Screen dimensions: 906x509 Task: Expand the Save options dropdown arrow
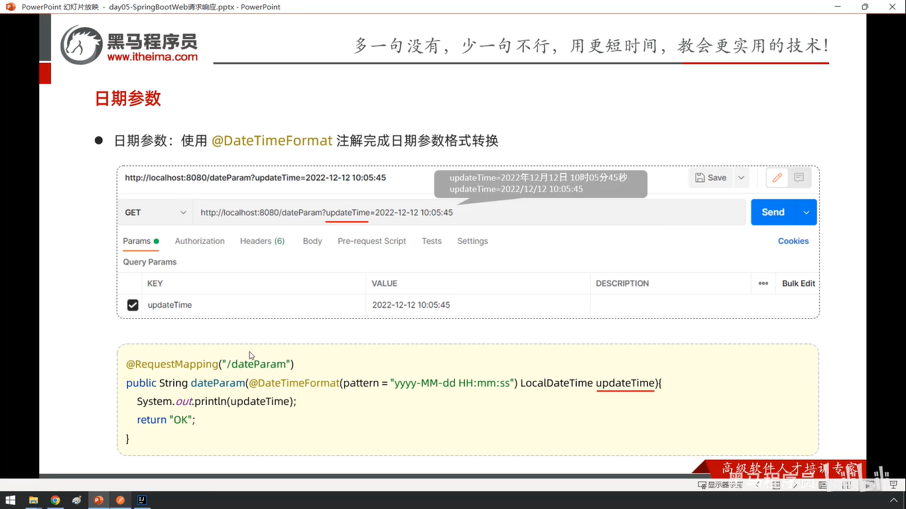point(742,178)
